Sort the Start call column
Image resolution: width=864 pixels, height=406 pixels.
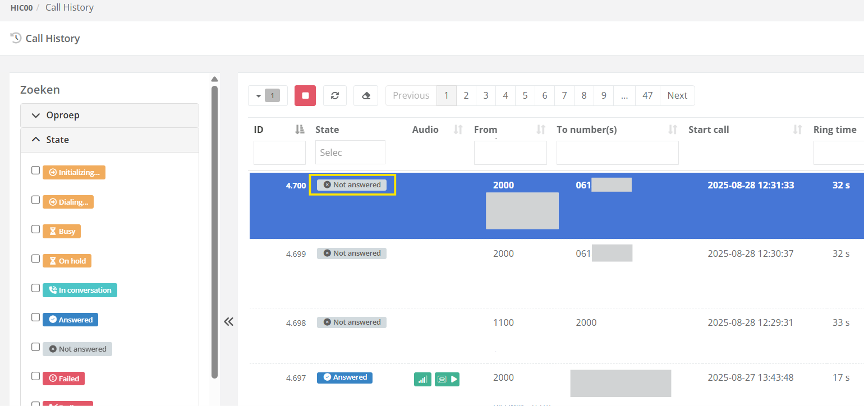797,130
